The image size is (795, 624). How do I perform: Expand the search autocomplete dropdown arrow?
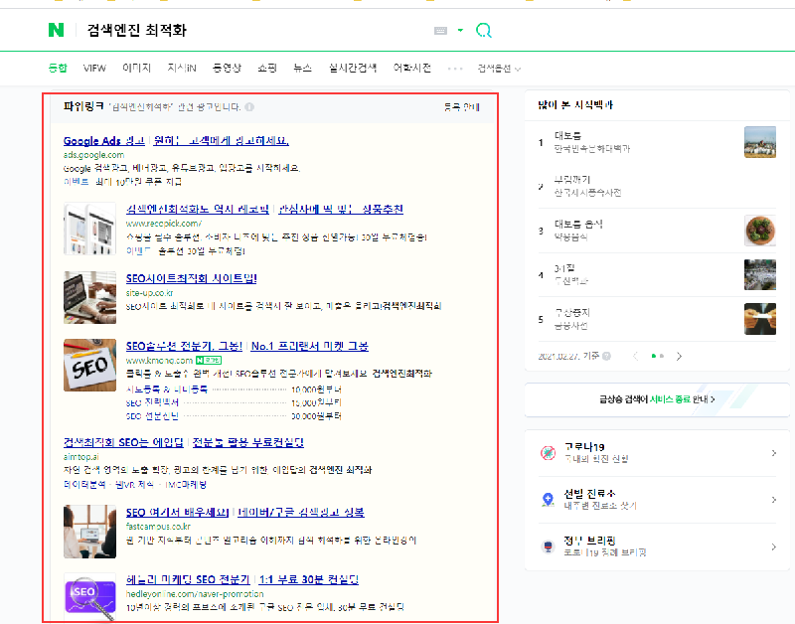click(x=460, y=31)
